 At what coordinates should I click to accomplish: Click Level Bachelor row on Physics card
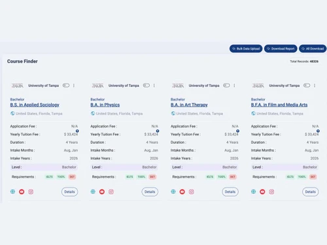click(x=124, y=167)
